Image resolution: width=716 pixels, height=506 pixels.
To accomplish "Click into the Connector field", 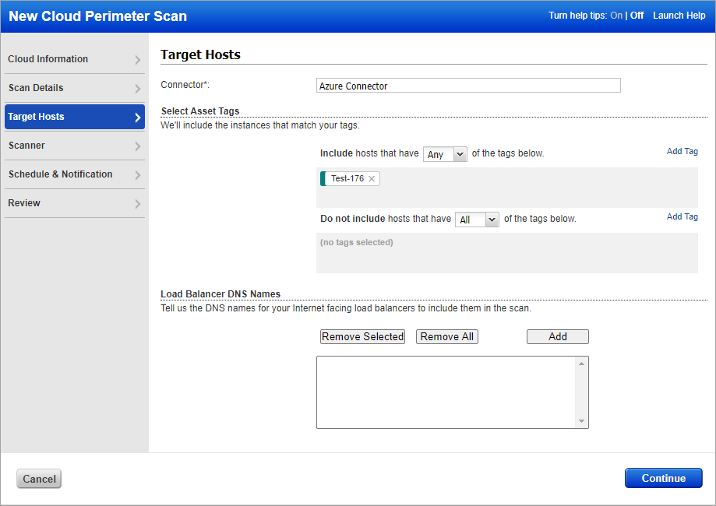I will click(x=468, y=86).
